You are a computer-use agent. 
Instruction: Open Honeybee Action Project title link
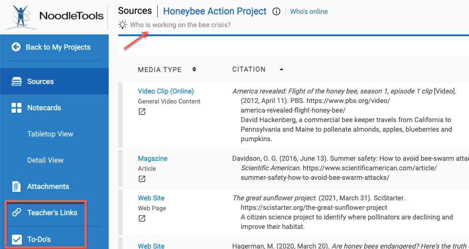coord(214,11)
